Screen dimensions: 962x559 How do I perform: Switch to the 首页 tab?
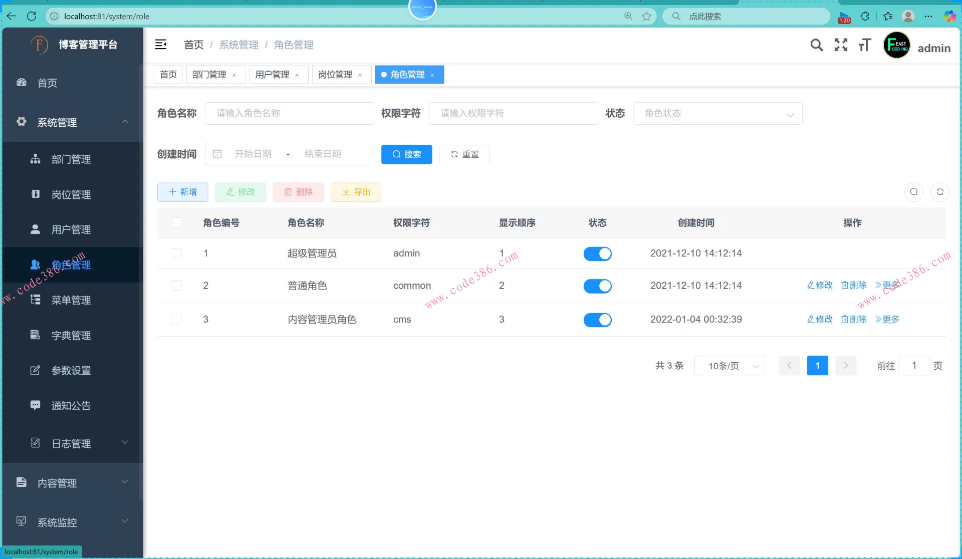coord(168,74)
